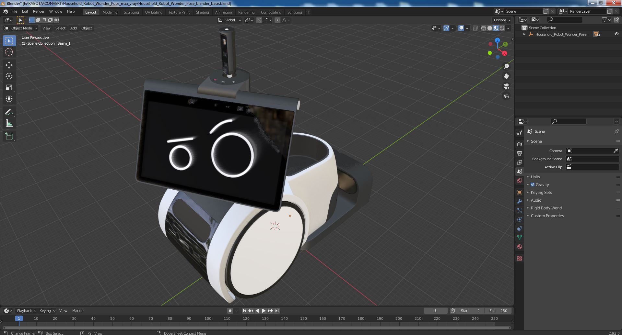The height and width of the screenshot is (335, 622).
Task: Open the File menu
Action: 14,11
